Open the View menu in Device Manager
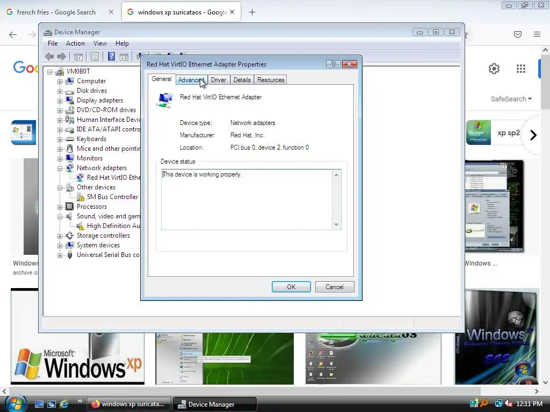The width and height of the screenshot is (550, 412). tap(100, 43)
